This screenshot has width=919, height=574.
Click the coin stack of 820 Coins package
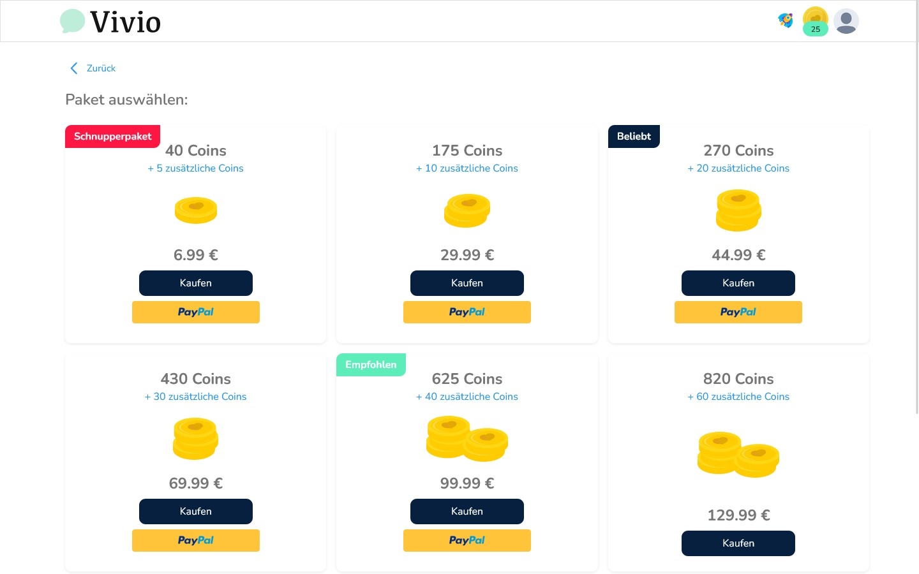pyautogui.click(x=738, y=454)
